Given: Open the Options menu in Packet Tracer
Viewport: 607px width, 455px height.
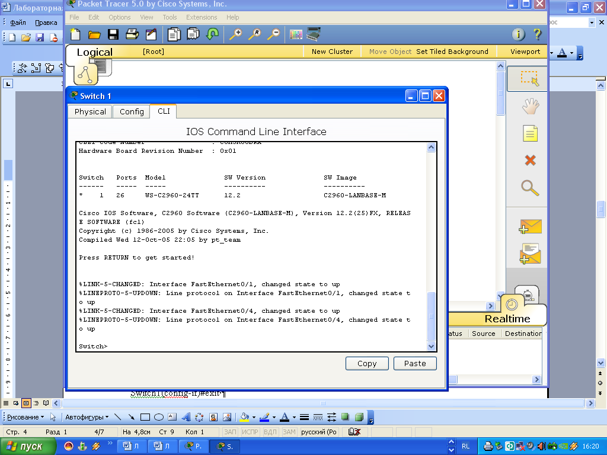Looking at the screenshot, I should click(119, 17).
